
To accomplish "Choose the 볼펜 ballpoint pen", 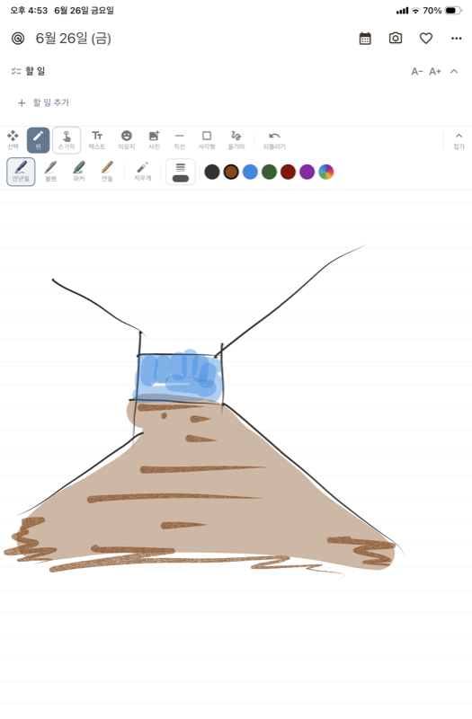I will [x=50, y=172].
